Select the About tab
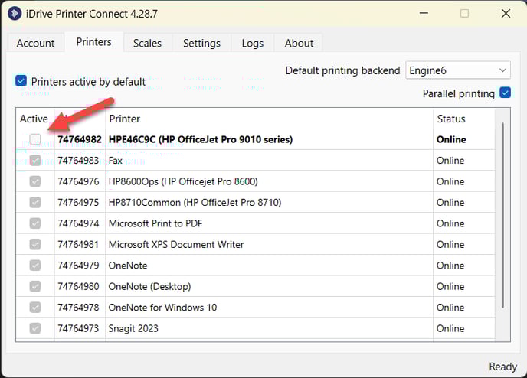527x378 pixels. click(299, 43)
